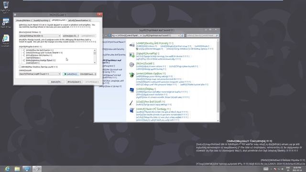Open the Pen and Touch pen icon
This screenshot has height=172, width=306.
131,103
